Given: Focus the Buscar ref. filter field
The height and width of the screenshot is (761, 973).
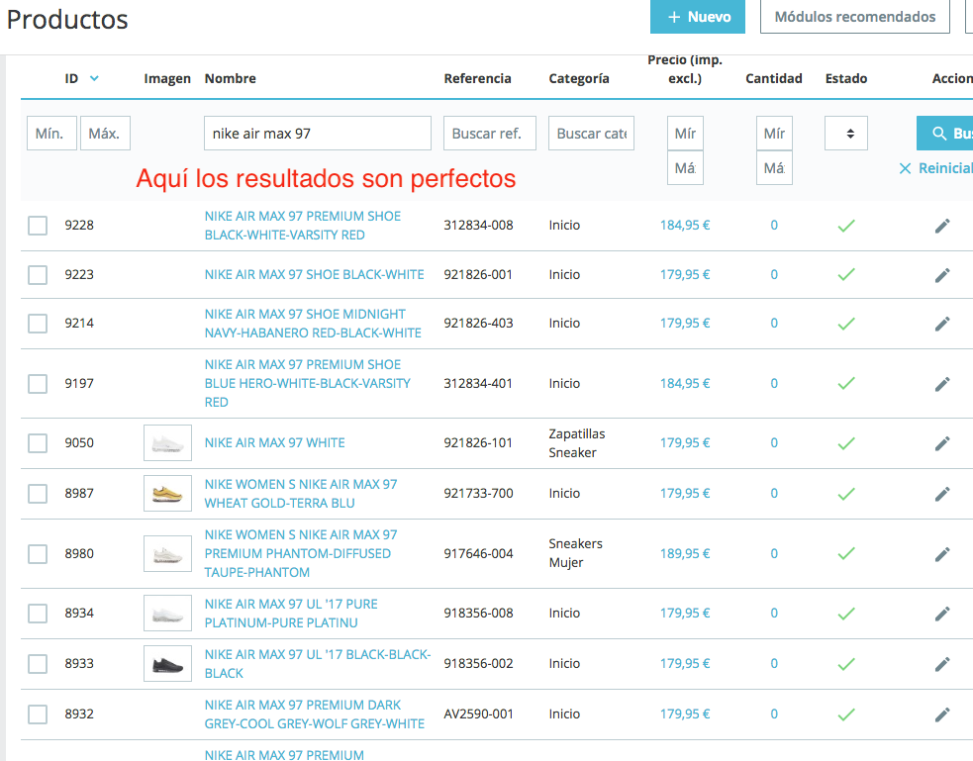Looking at the screenshot, I should pos(490,134).
